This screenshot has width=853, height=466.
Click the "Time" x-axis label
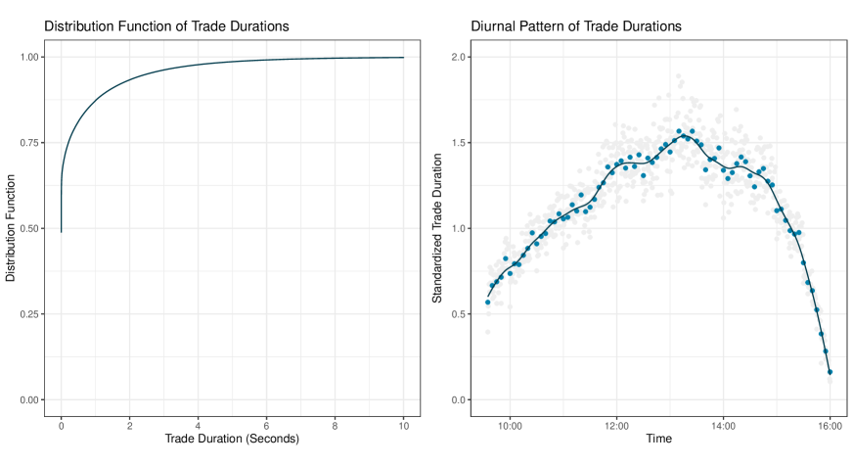(658, 439)
